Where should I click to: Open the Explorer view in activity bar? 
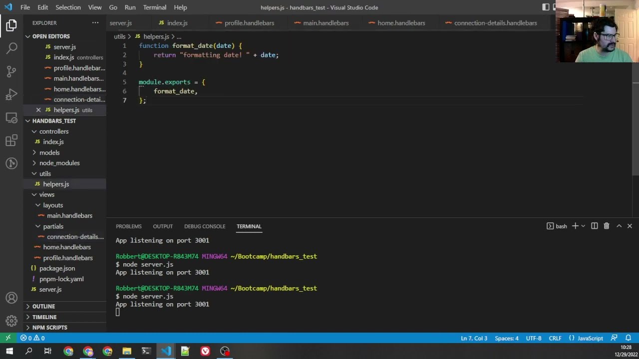[11, 25]
